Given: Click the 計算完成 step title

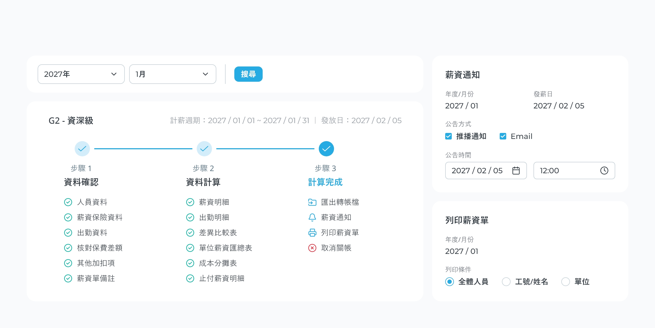Looking at the screenshot, I should 325,182.
